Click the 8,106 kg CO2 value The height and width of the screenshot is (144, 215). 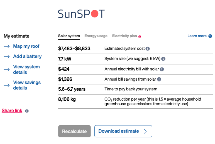click(67, 99)
